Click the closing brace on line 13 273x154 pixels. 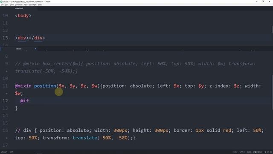click(x=16, y=108)
